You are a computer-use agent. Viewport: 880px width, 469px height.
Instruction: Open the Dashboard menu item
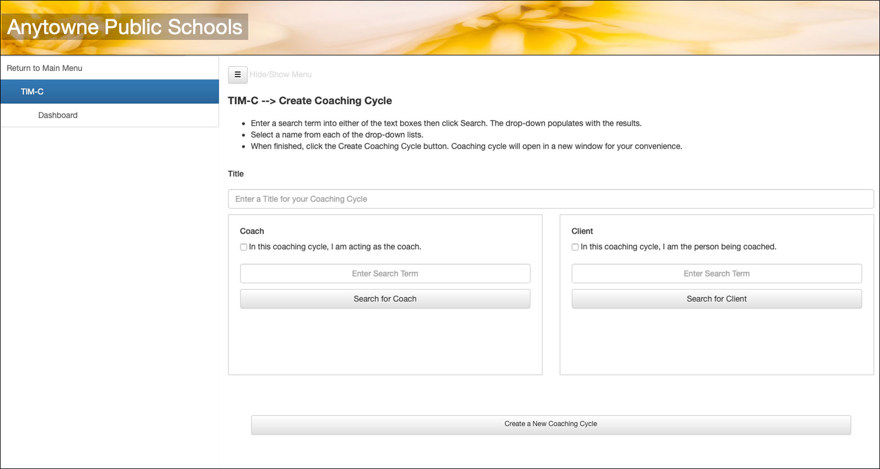coord(110,115)
